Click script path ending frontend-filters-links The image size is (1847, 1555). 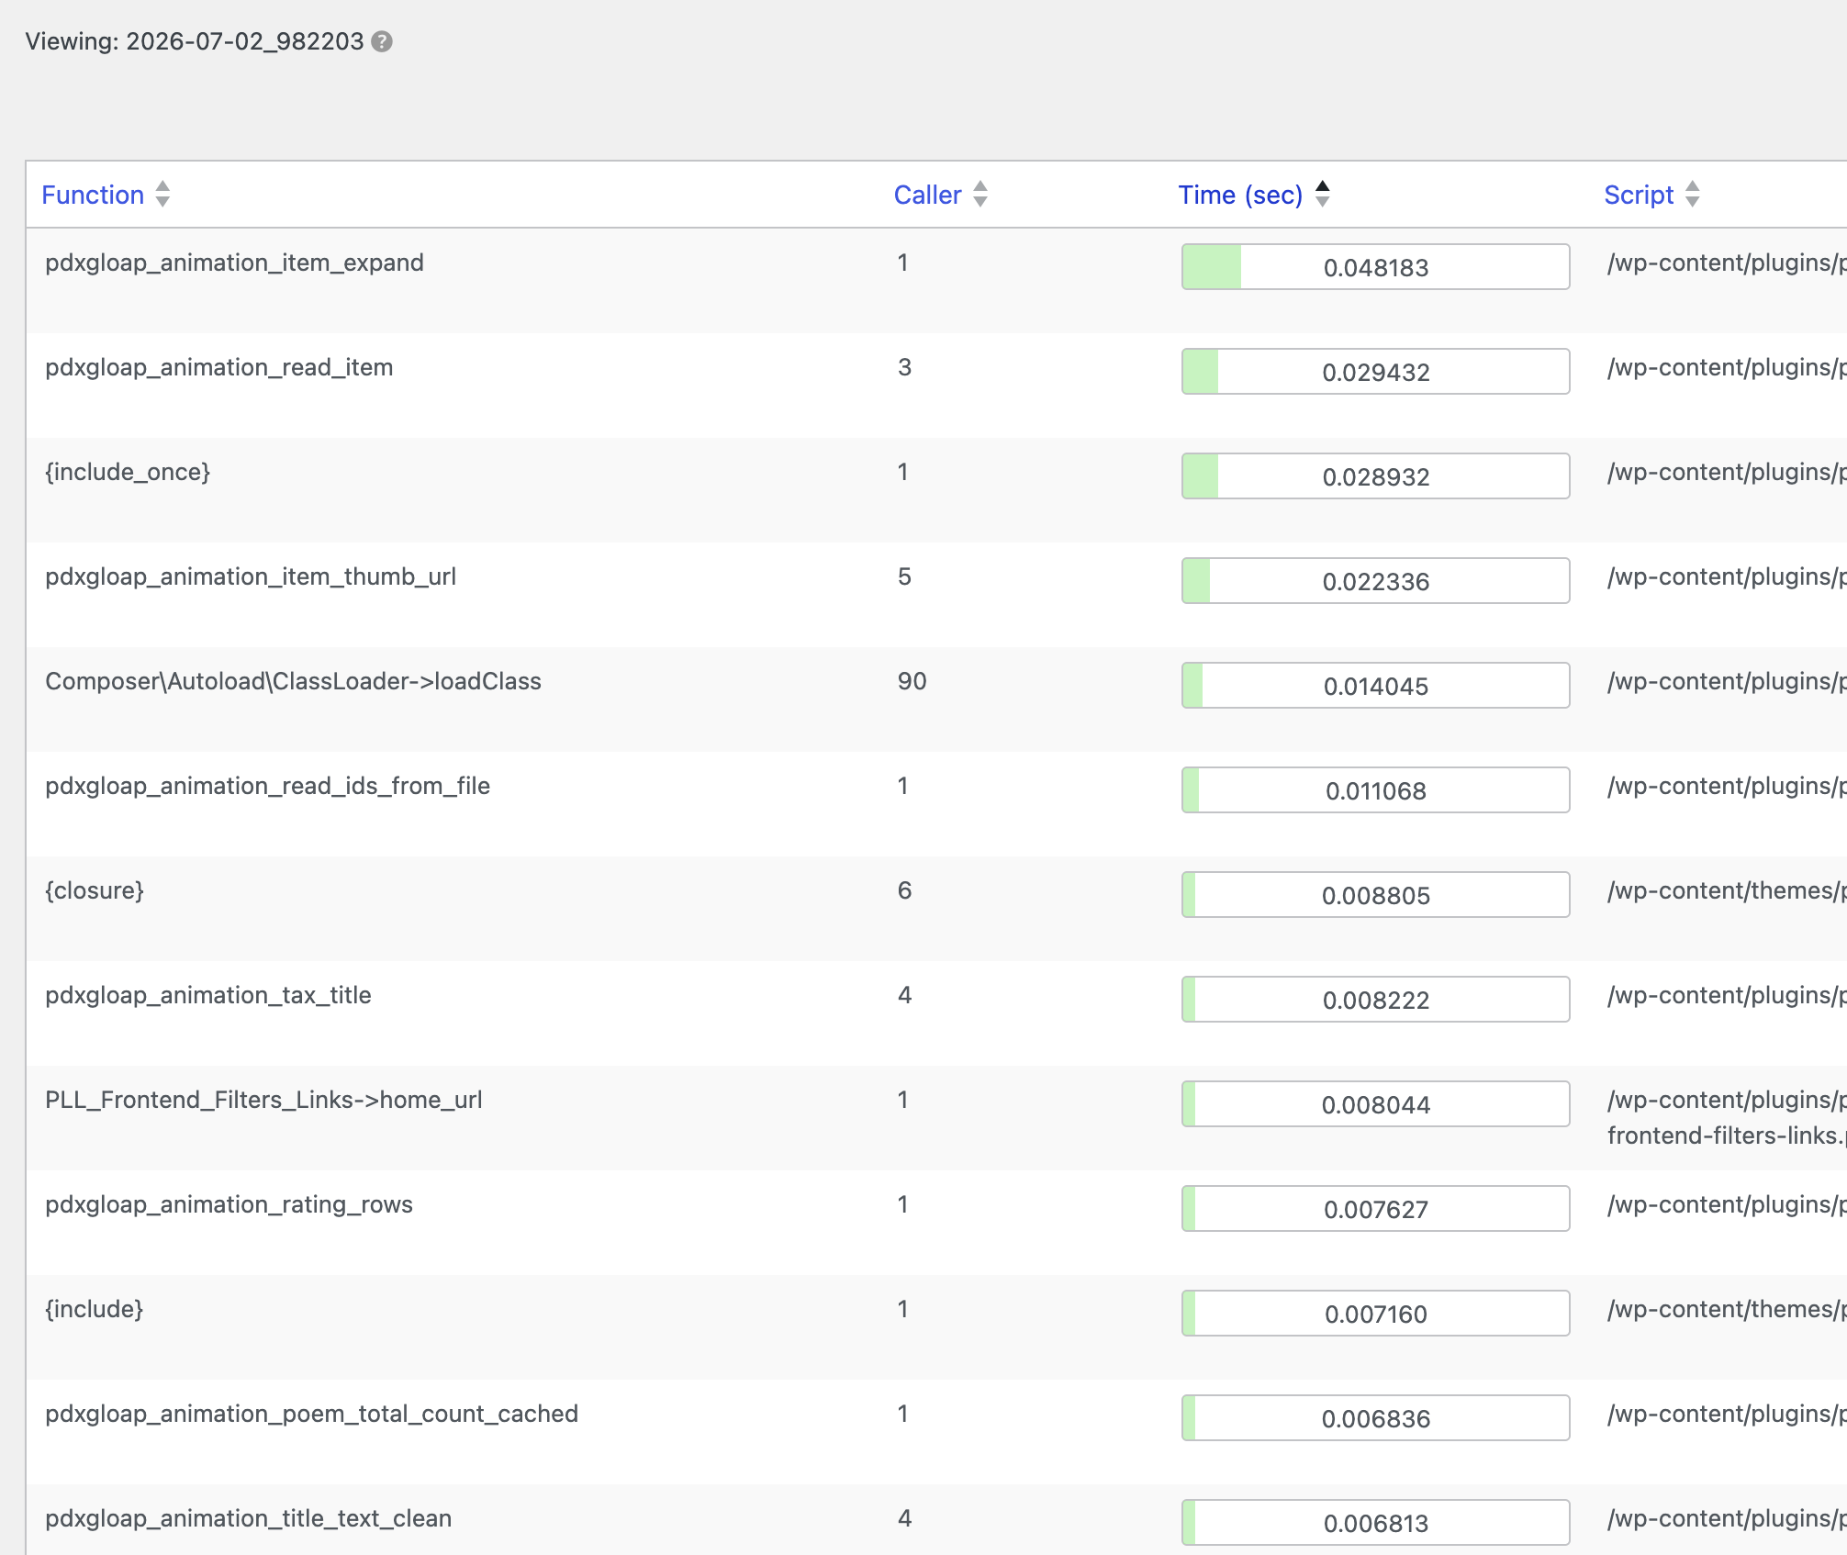point(1727,1117)
